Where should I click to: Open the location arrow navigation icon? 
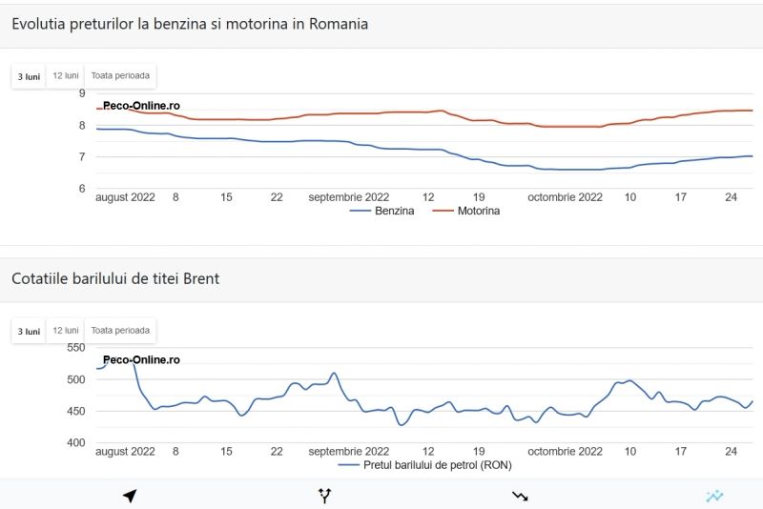coord(130,496)
